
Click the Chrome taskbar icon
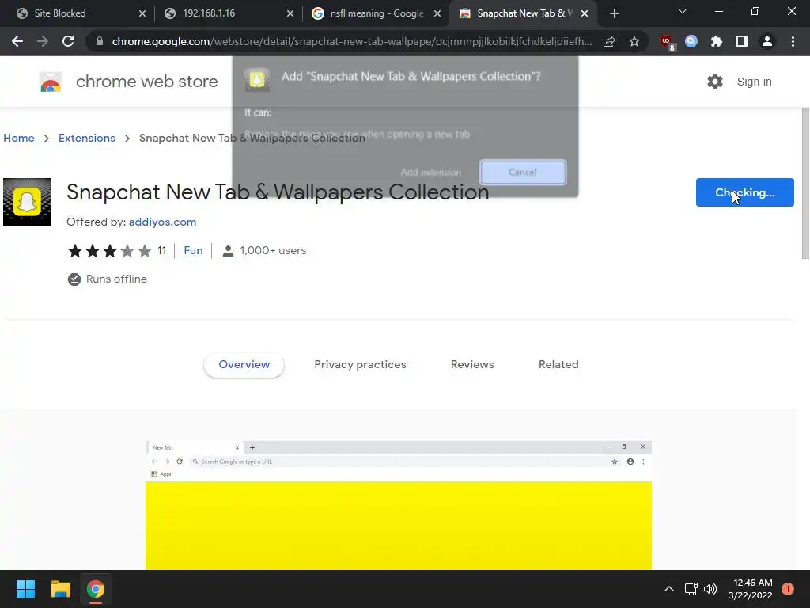pos(95,589)
